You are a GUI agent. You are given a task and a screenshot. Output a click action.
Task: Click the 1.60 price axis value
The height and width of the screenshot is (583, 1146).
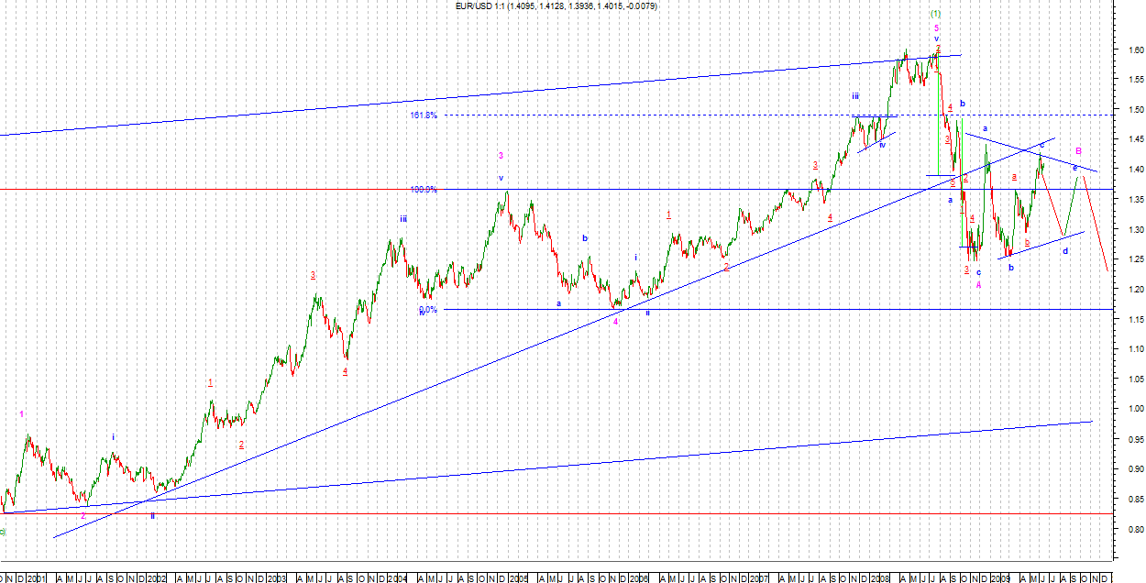[x=1135, y=49]
